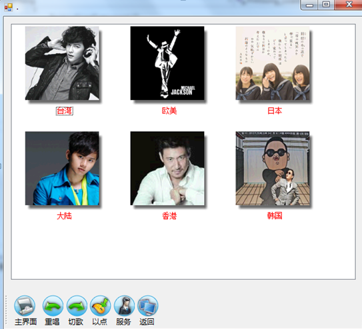The width and height of the screenshot is (362, 329).
Task: Maximize the window
Action: tap(326, 5)
